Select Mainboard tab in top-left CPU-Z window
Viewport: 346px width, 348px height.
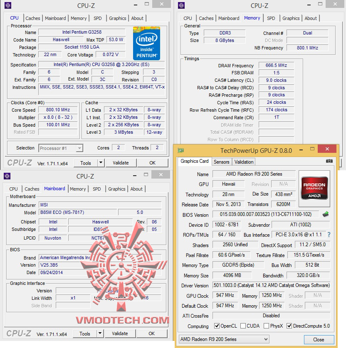55,18
